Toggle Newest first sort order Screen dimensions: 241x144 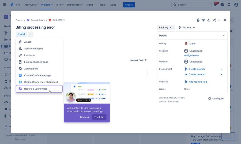click(138, 60)
